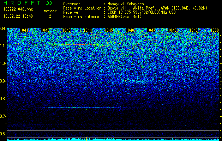Click the version number 1.0.0
222x141 pixels.
(x=48, y=3)
